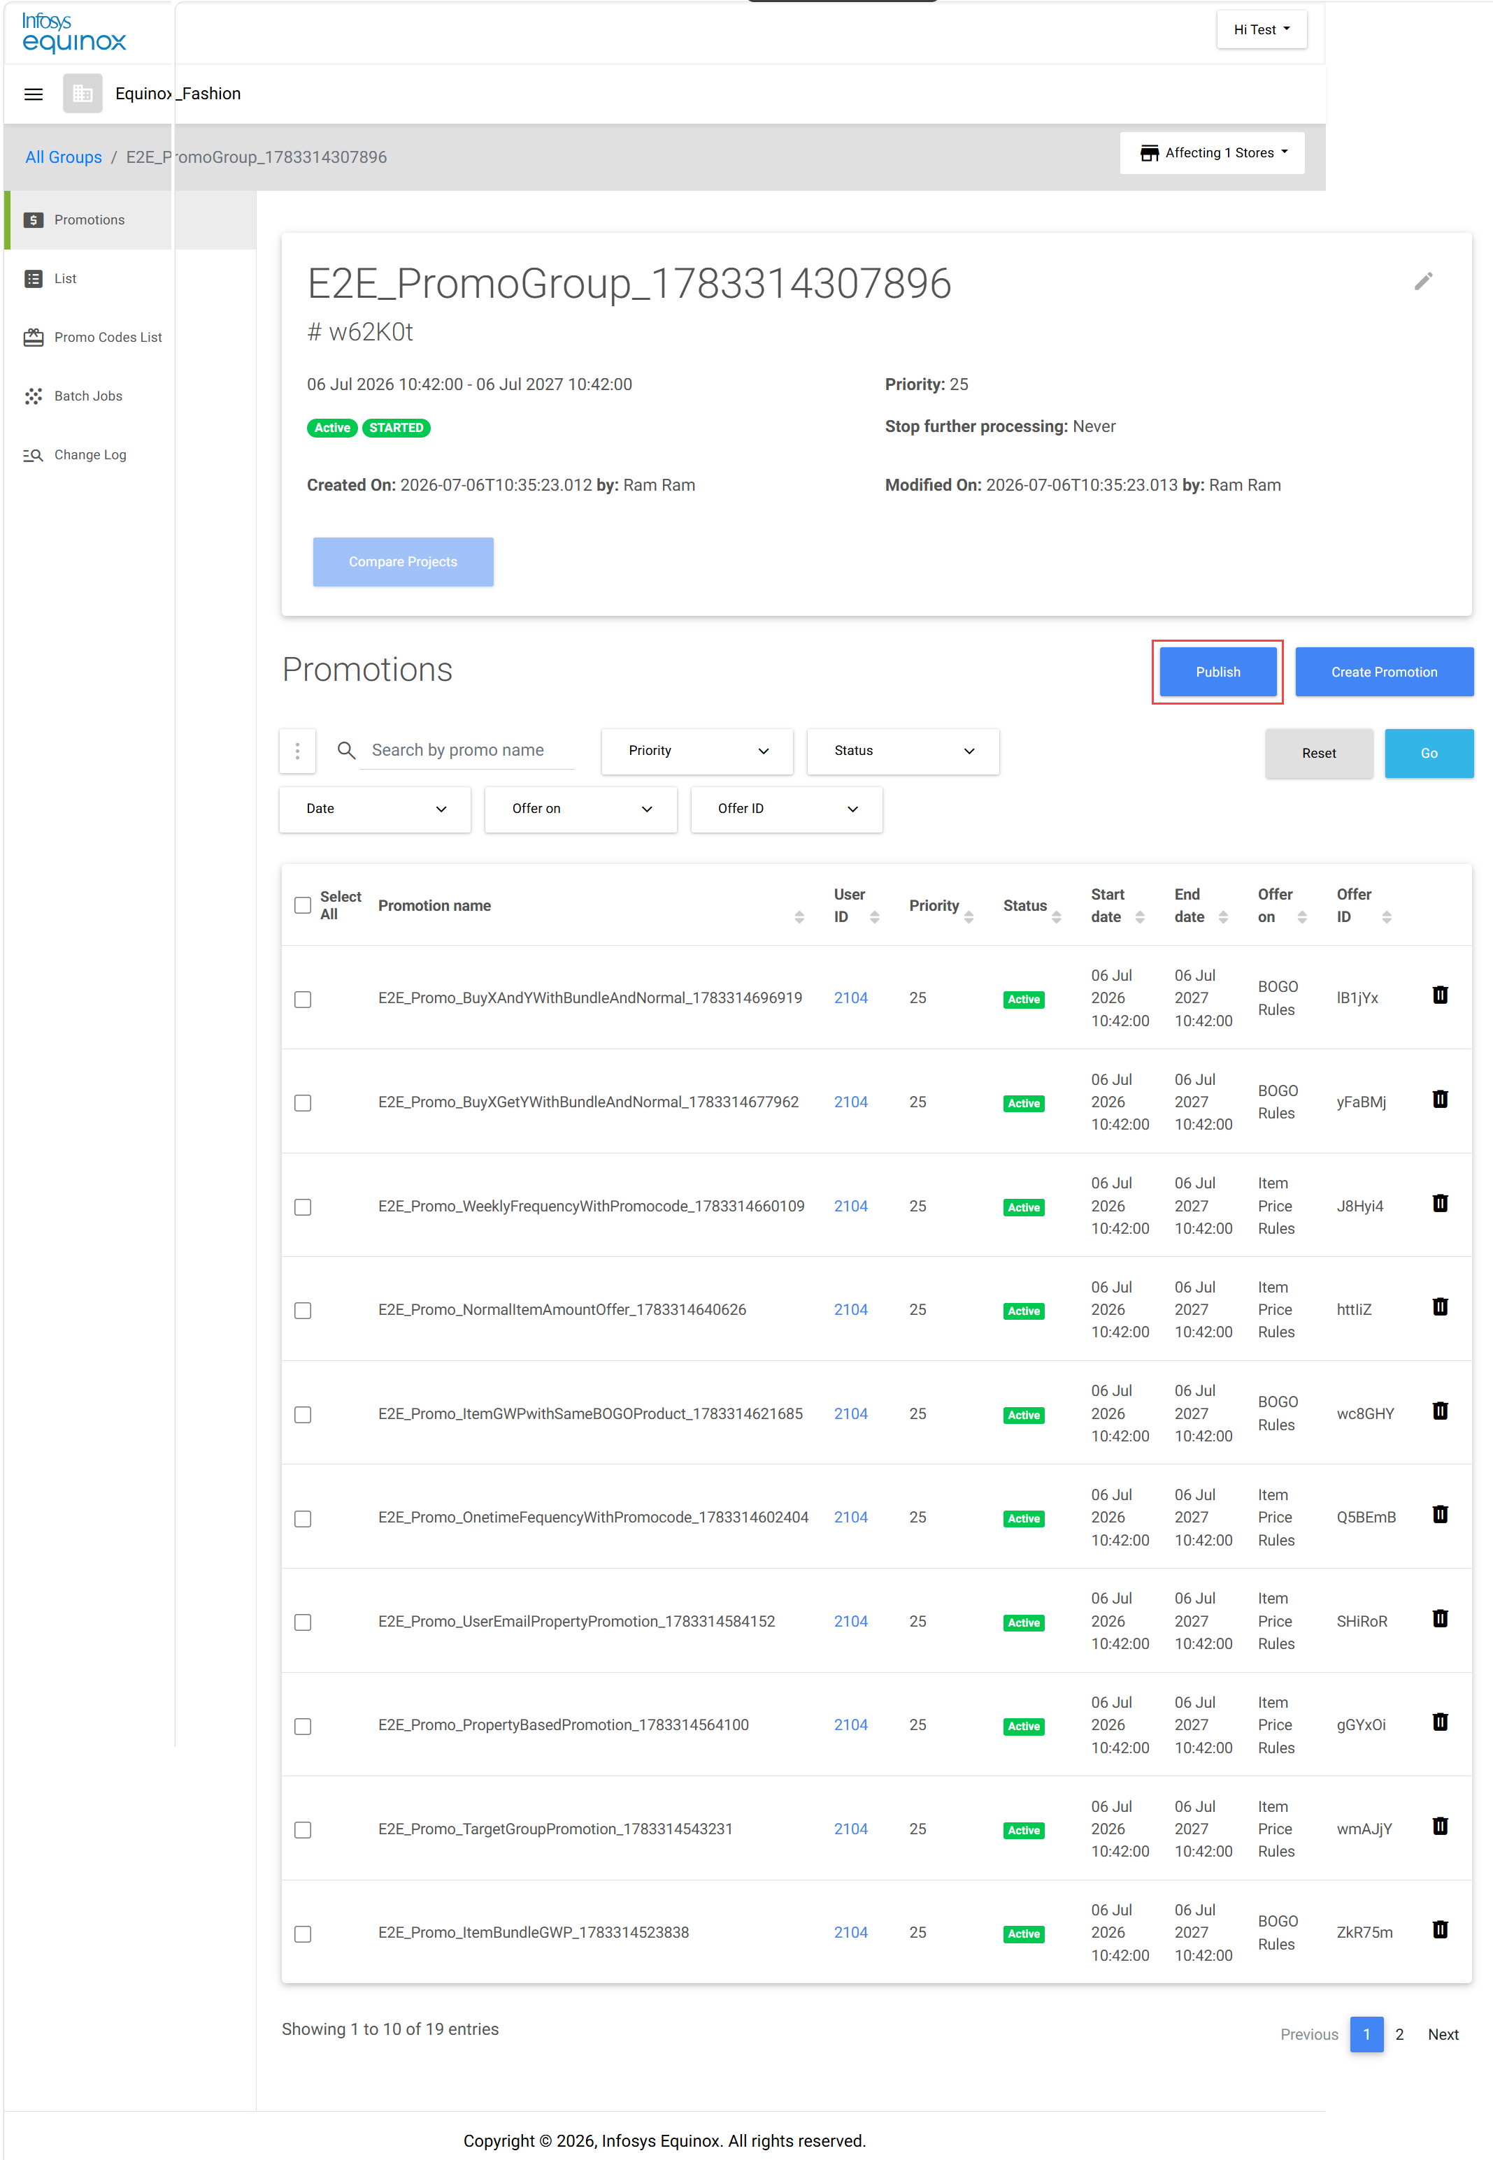This screenshot has height=2160, width=1493.
Task: Delete the OnetimeFequencyWithPromocode promotion
Action: [1440, 1514]
